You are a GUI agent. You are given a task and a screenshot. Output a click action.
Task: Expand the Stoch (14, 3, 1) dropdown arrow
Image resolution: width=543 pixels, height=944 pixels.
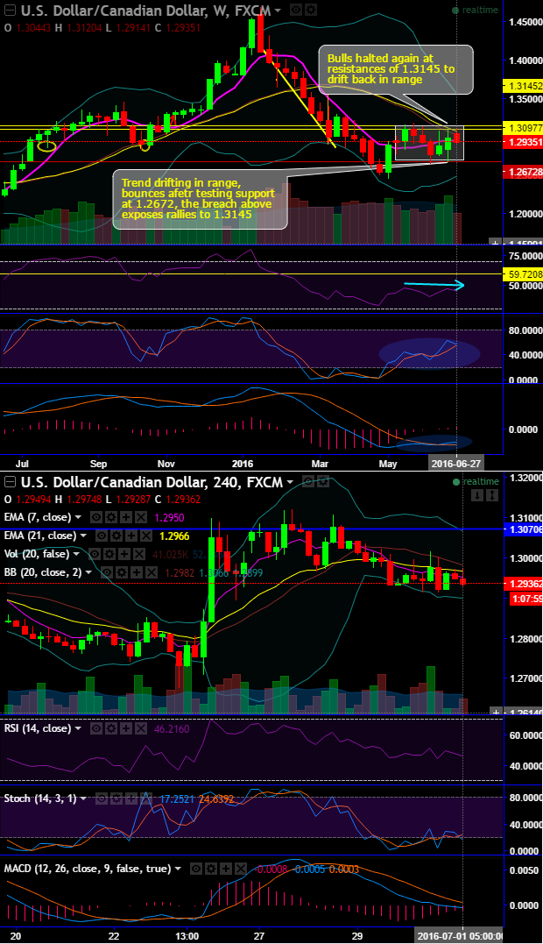tap(83, 798)
